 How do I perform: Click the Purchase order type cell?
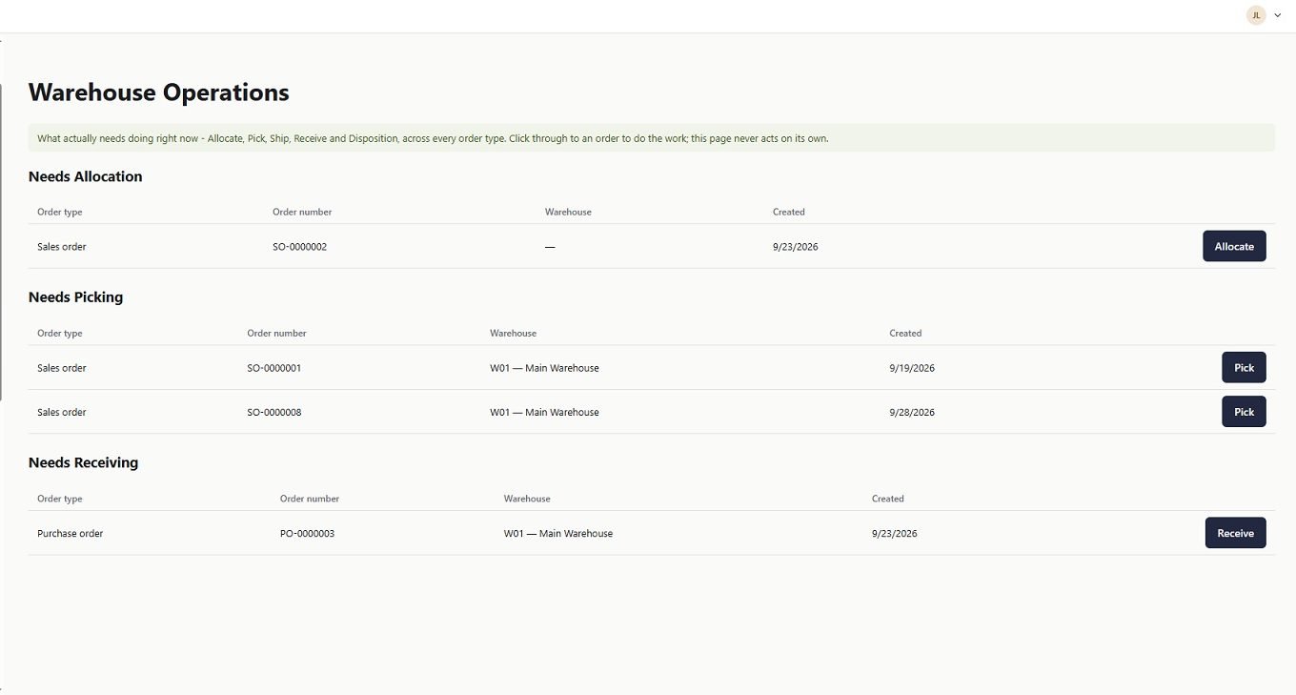[70, 534]
